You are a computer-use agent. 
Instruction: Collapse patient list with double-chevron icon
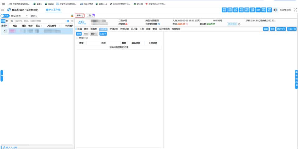click(x=72, y=21)
